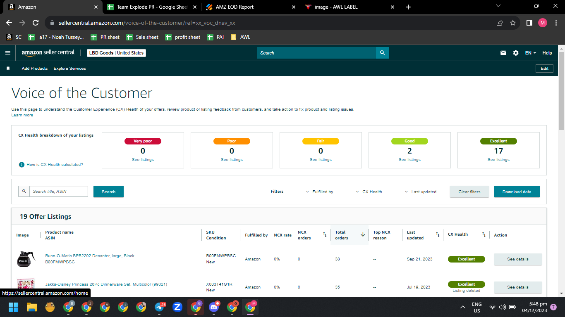Open a new browser tab
Screen dimensions: 565x317
408,7
